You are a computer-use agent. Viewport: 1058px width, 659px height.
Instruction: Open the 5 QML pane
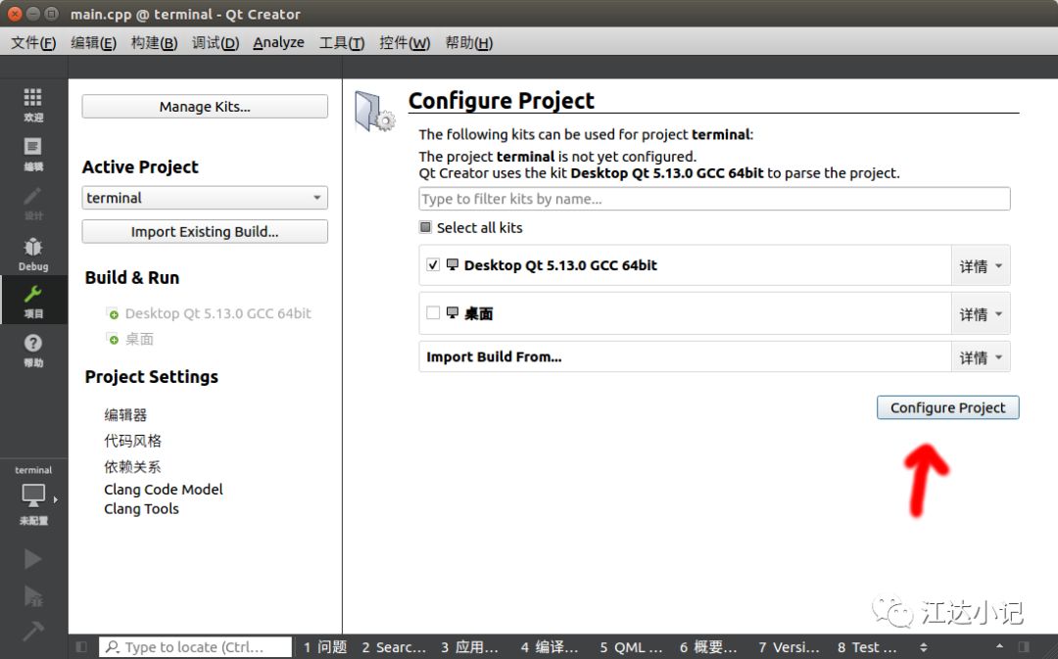[631, 647]
